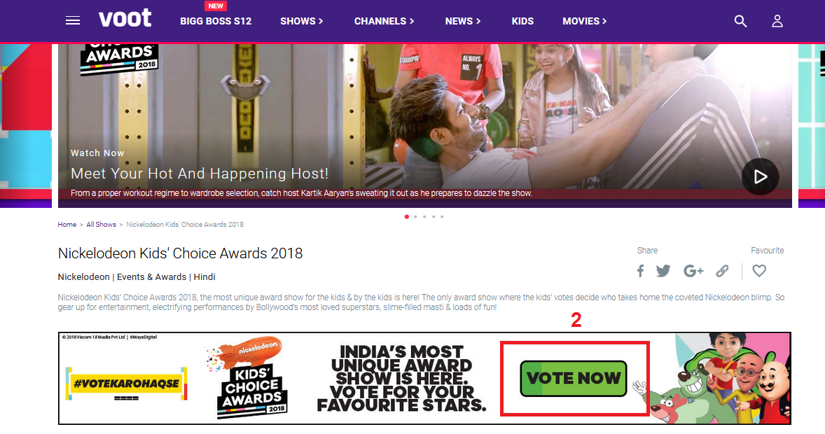The image size is (825, 434).
Task: Expand the Channels menu
Action: [x=384, y=21]
